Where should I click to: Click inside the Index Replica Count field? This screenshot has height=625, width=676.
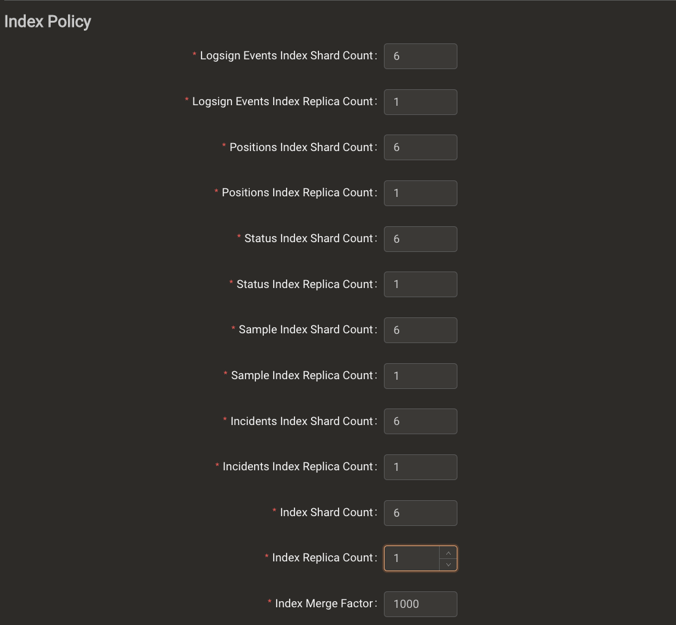click(x=411, y=558)
